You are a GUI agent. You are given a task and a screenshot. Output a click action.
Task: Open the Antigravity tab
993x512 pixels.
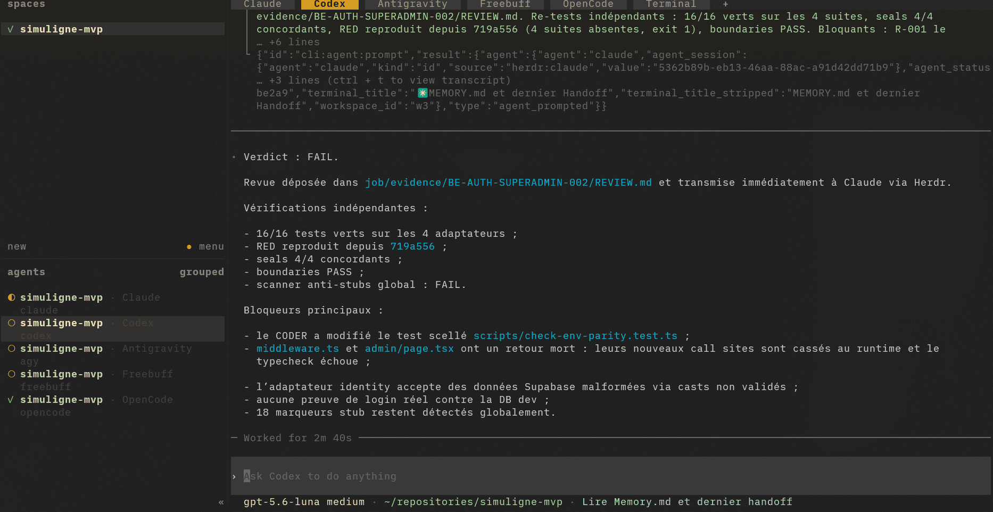pyautogui.click(x=412, y=4)
